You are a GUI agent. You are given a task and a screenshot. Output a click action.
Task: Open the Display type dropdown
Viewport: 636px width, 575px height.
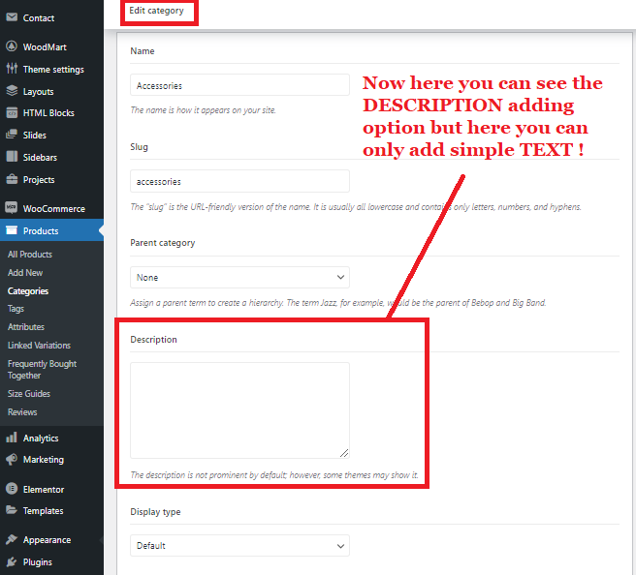pyautogui.click(x=239, y=545)
